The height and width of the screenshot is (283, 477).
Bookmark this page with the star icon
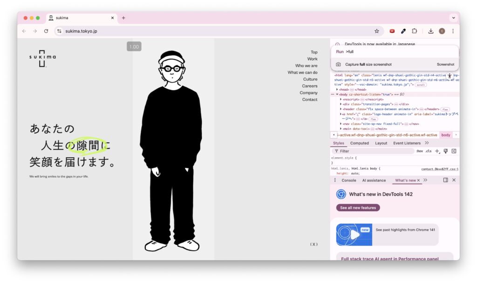[x=376, y=31]
